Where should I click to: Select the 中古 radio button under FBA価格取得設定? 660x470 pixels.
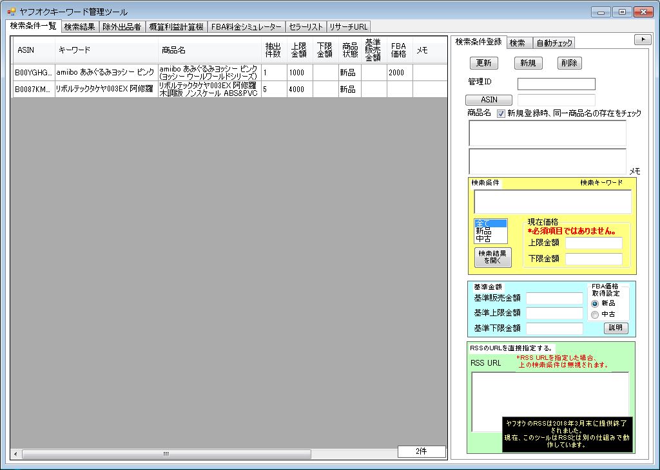[595, 314]
